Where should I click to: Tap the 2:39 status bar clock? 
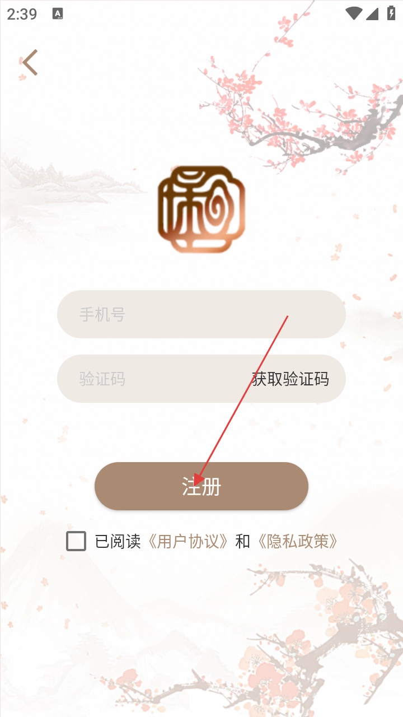tap(22, 14)
